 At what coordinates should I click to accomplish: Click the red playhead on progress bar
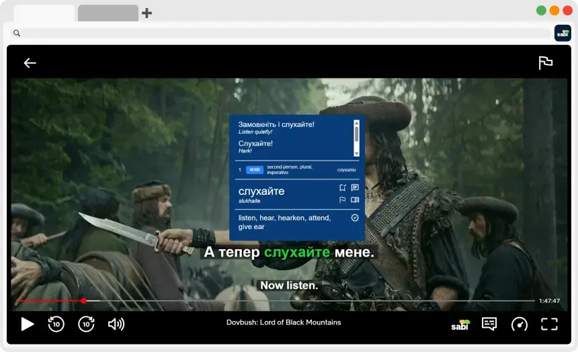pos(84,301)
